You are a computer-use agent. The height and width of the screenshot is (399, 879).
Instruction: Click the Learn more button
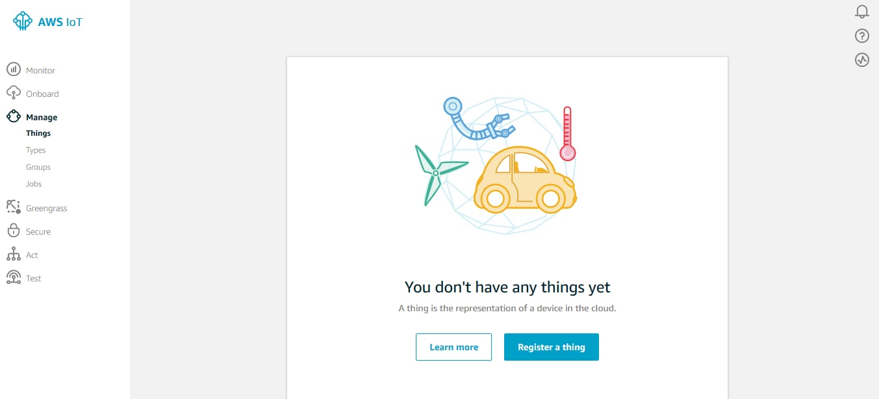[x=453, y=347]
